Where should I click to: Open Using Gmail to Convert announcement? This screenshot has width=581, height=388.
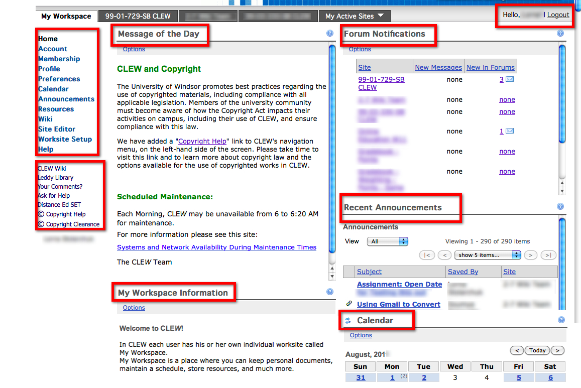[x=399, y=304]
